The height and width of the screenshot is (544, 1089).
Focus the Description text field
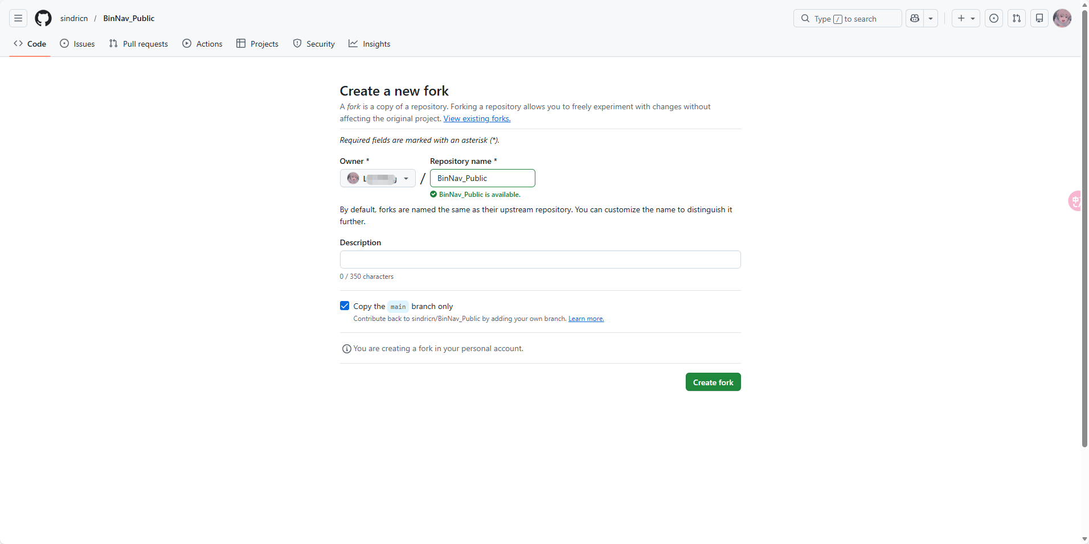pos(540,259)
